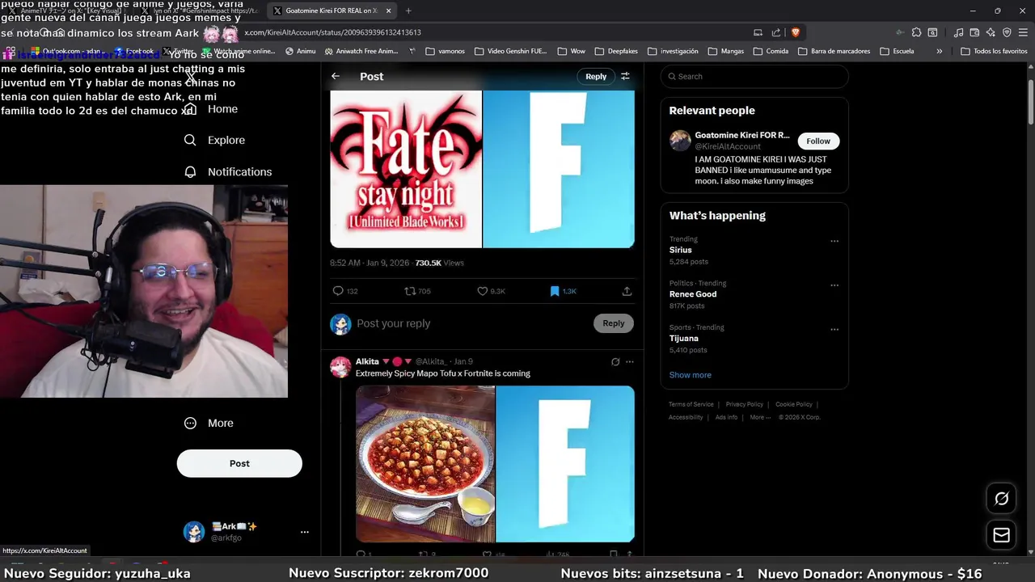Open Home from the X sidebar
Image resolution: width=1035 pixels, height=582 pixels.
(212, 109)
